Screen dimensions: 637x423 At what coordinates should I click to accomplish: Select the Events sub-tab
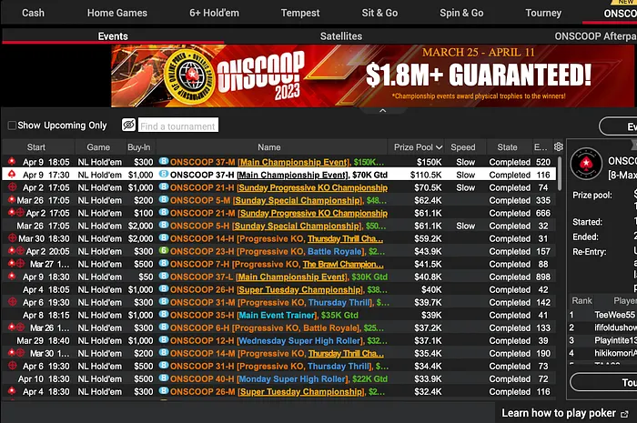[113, 36]
